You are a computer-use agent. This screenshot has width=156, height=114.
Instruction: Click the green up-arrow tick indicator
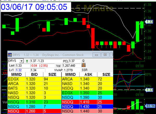(x=27, y=61)
